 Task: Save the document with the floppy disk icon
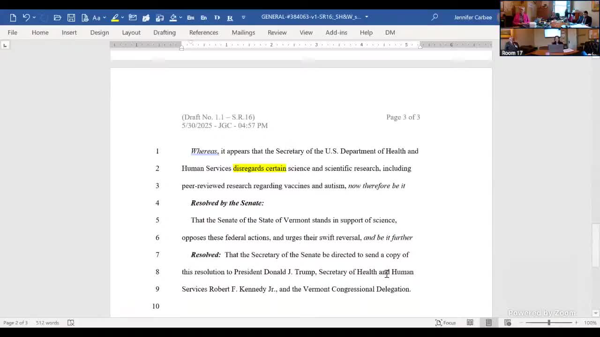71,17
